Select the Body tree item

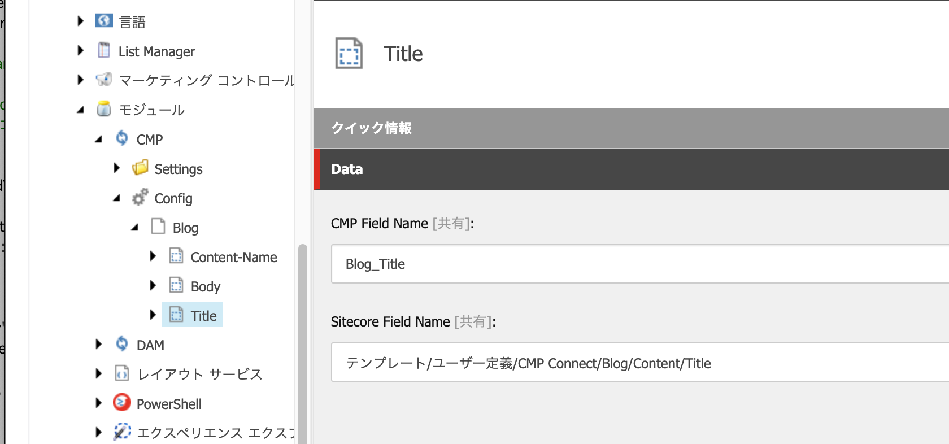point(206,286)
